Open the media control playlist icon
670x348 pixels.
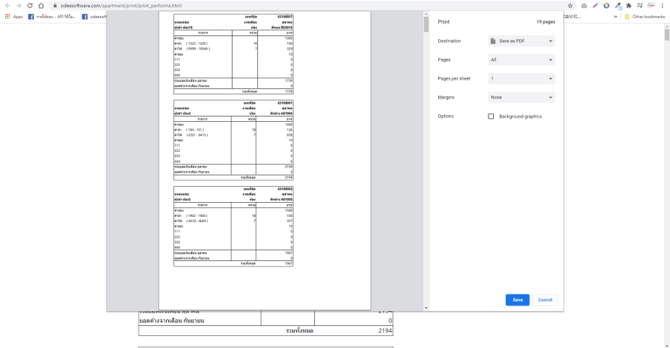[x=640, y=5]
